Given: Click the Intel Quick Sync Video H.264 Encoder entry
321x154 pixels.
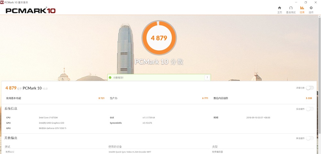Looking at the screenshot, I should pyautogui.click(x=129, y=152).
